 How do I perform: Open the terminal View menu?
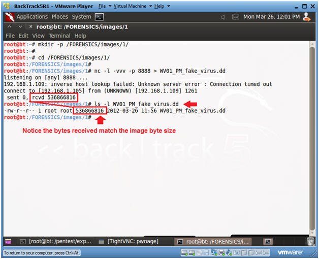point(38,36)
